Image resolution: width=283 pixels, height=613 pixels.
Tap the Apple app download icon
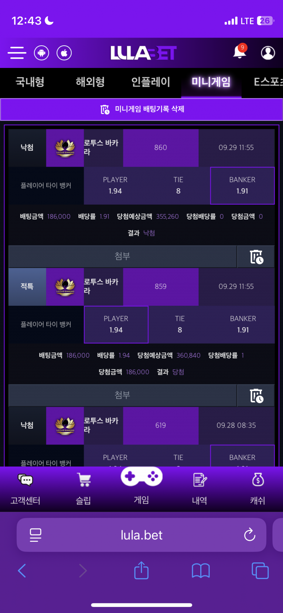pos(64,53)
